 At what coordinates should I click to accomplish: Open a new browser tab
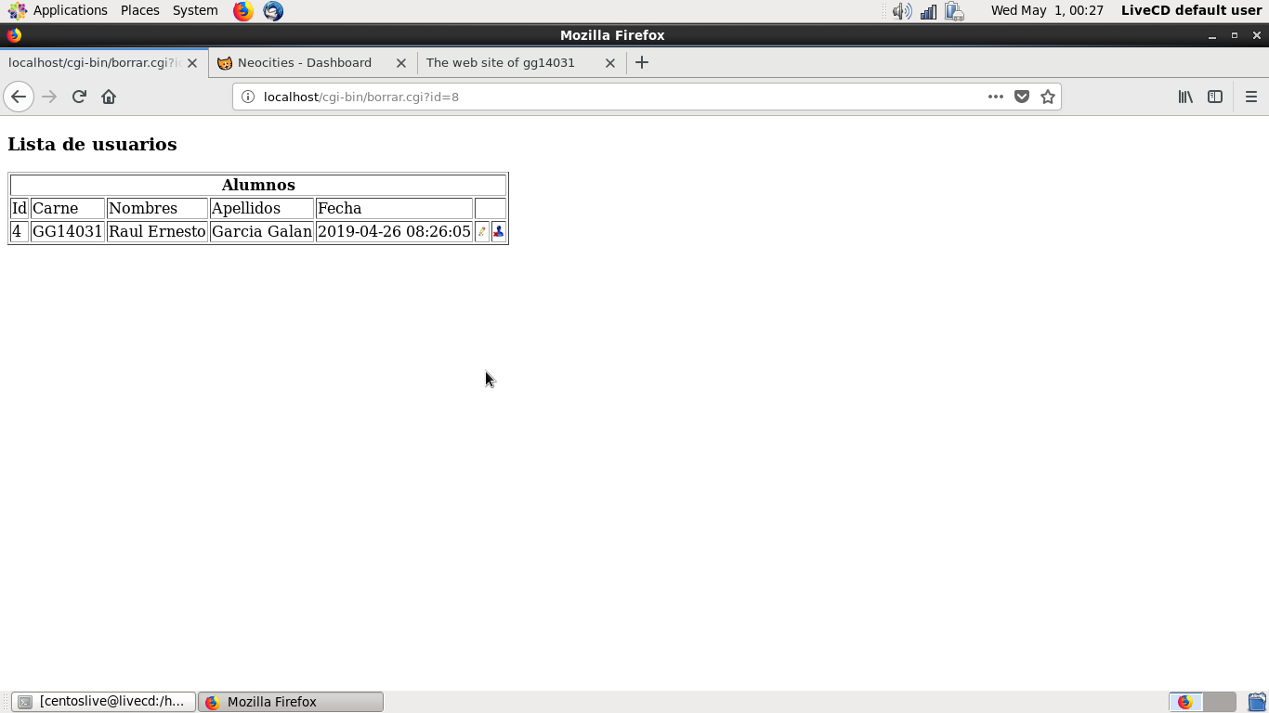pyautogui.click(x=641, y=63)
